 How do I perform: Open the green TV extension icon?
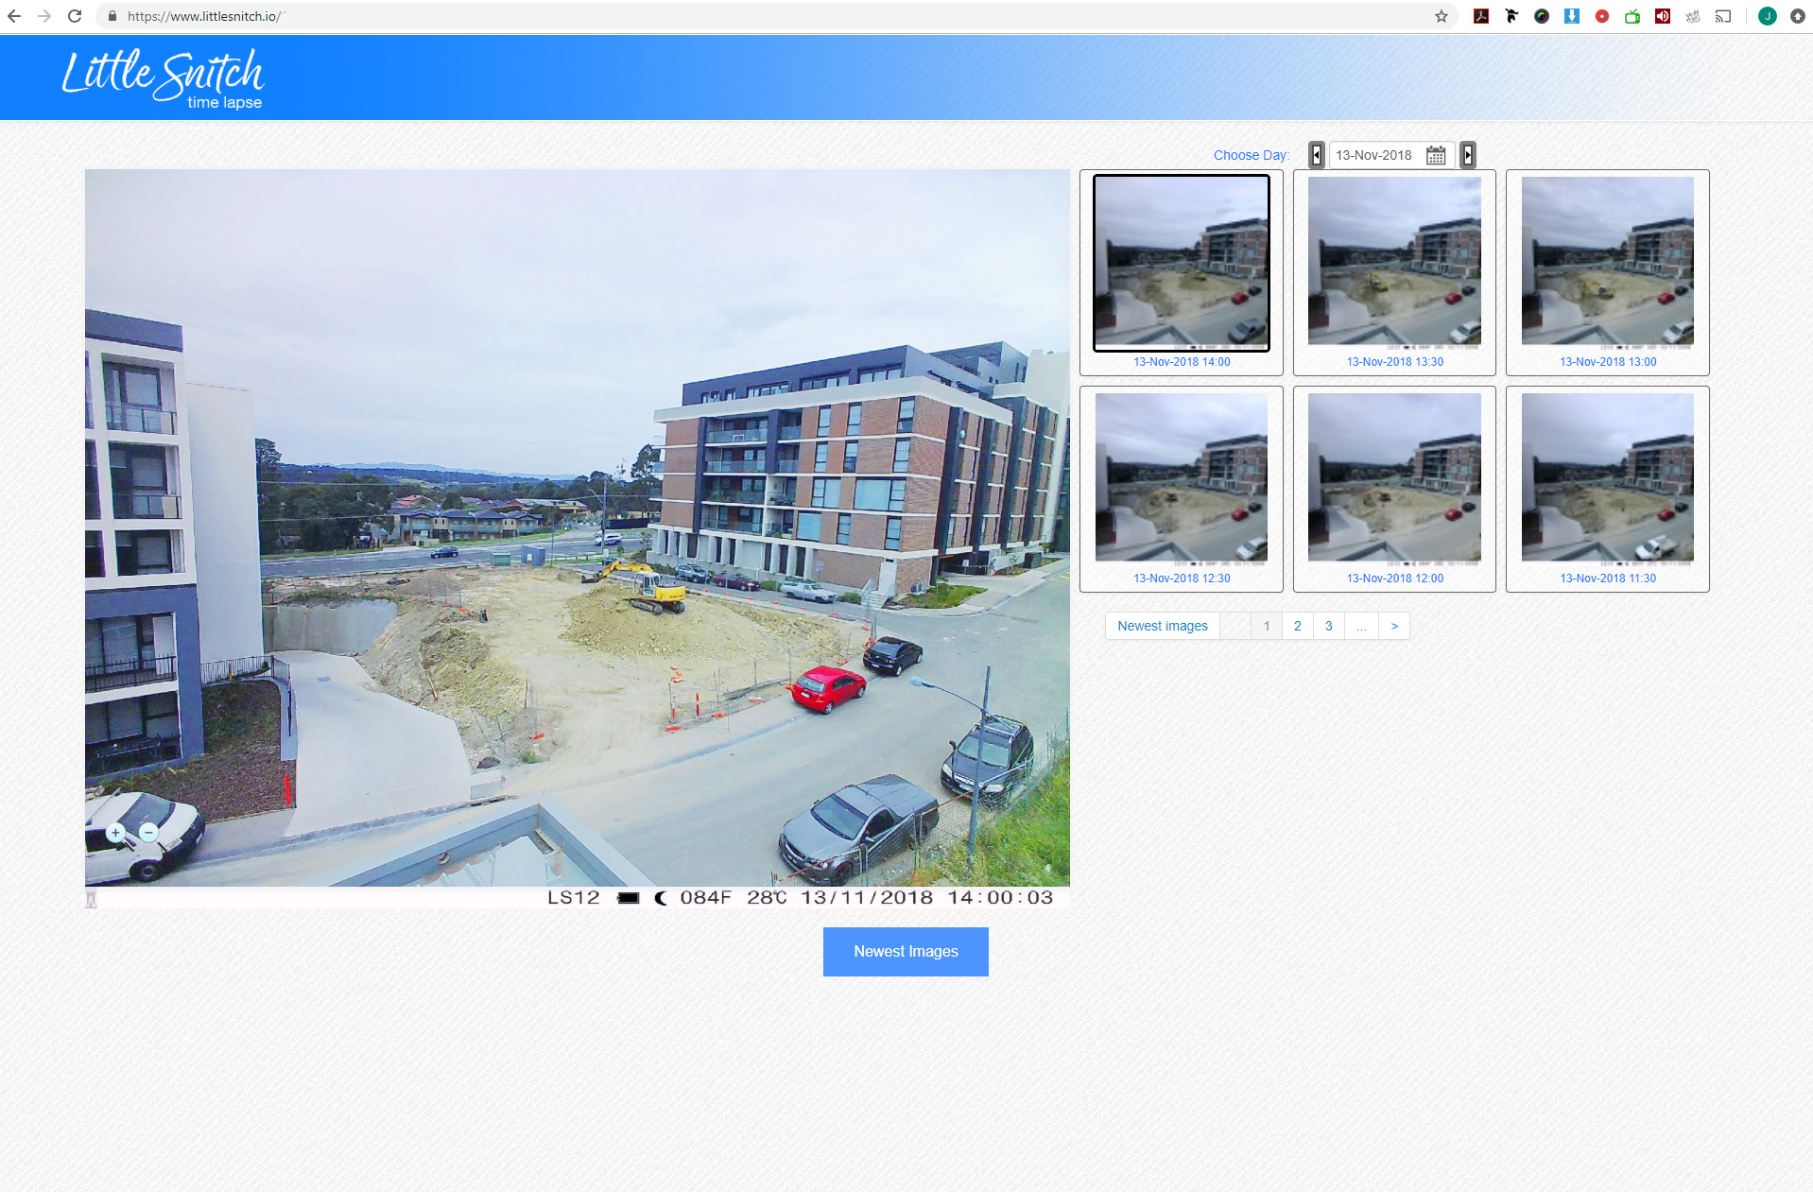point(1632,16)
